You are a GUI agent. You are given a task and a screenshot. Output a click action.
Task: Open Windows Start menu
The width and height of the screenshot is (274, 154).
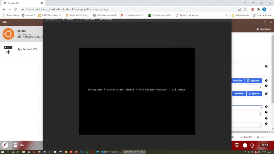pyautogui.click(x=2, y=152)
